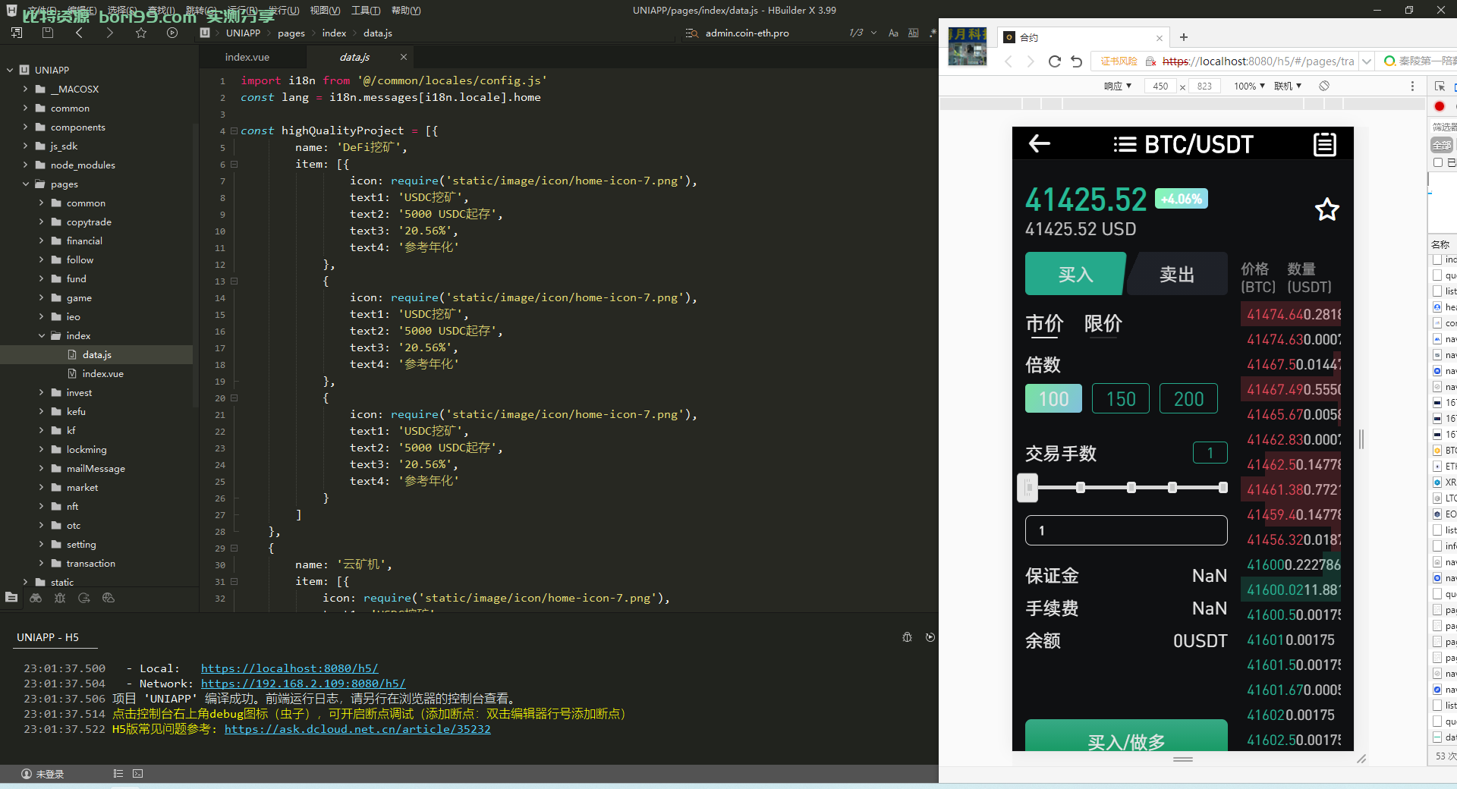Click the new file icon in HBuilder toolbar
This screenshot has width=1457, height=789.
17,33
